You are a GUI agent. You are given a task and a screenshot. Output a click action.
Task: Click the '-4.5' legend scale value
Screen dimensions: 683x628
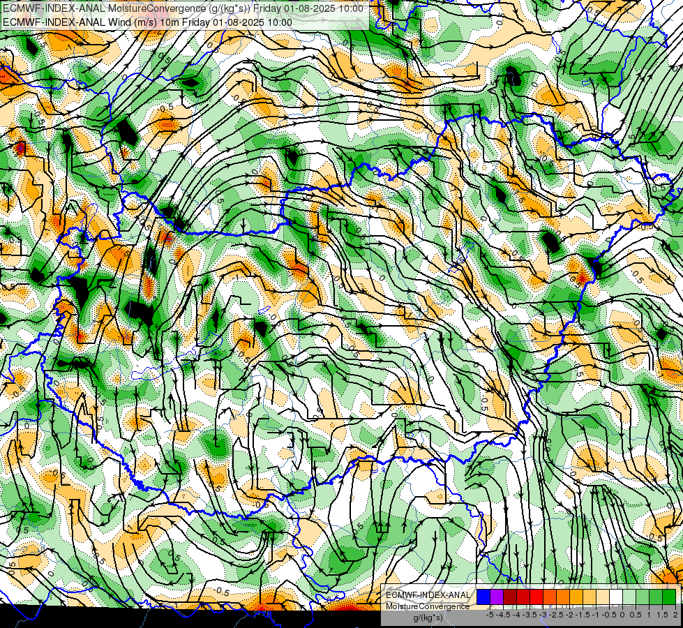pyautogui.click(x=503, y=615)
